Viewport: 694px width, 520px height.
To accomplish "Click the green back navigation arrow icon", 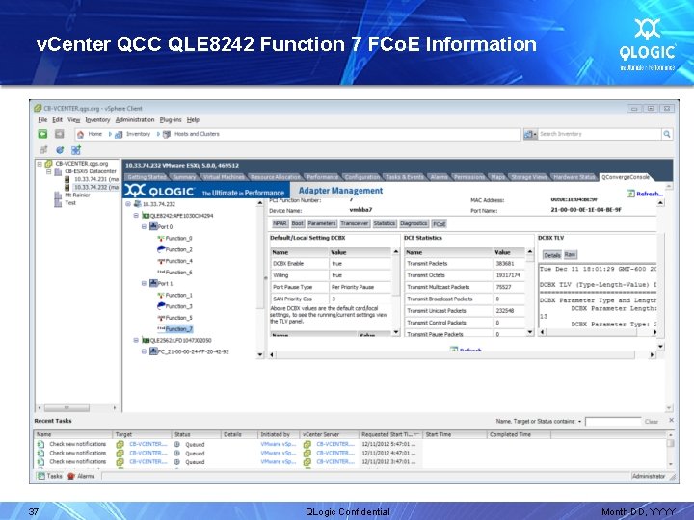I will 42,134.
